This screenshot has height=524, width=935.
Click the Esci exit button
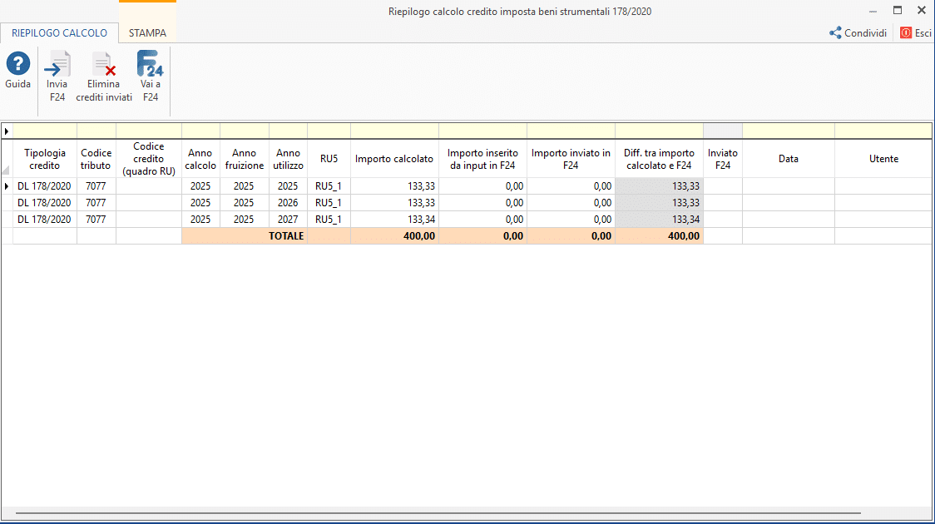[x=916, y=33]
